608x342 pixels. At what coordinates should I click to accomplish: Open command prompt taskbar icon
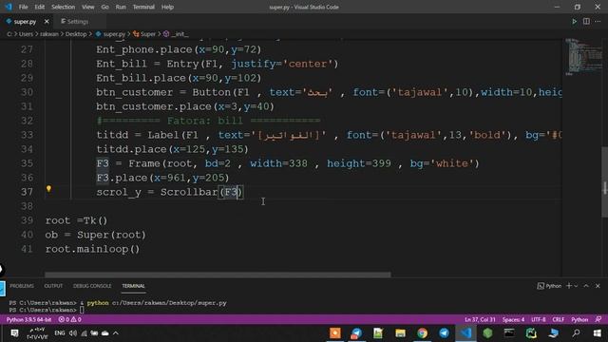point(509,333)
